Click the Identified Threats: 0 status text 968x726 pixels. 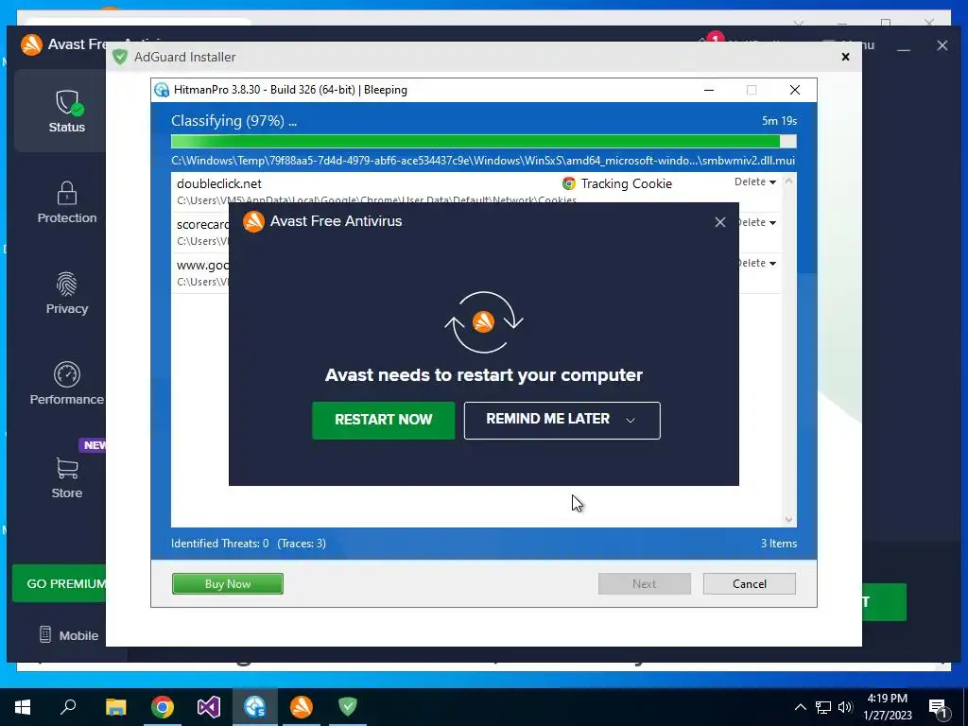pyautogui.click(x=219, y=544)
